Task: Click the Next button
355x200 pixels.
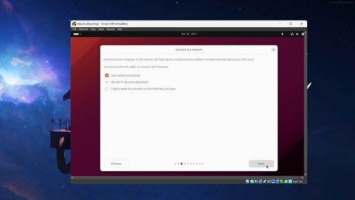Action: click(261, 163)
